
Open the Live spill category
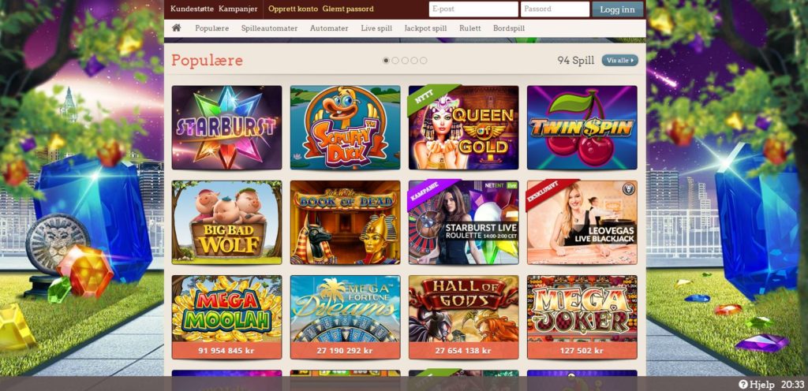coord(376,28)
